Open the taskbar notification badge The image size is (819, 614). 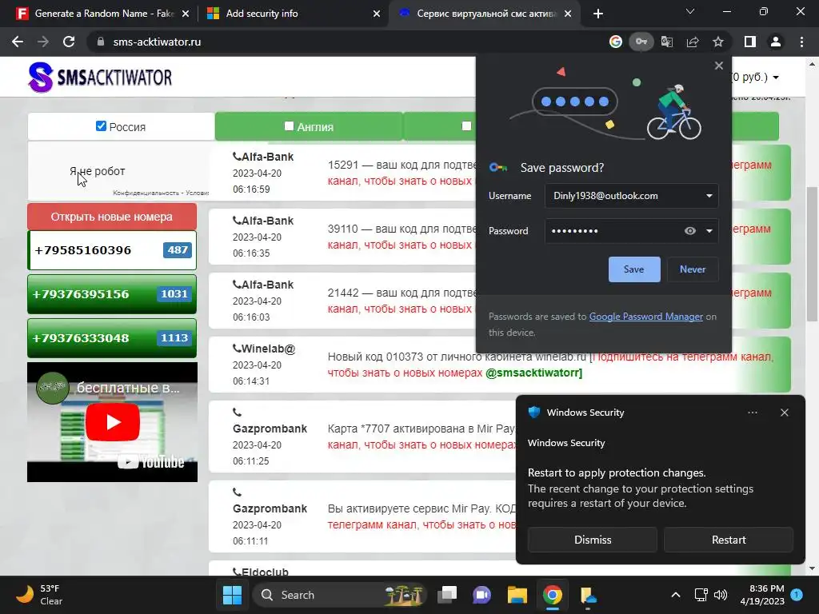point(797,595)
